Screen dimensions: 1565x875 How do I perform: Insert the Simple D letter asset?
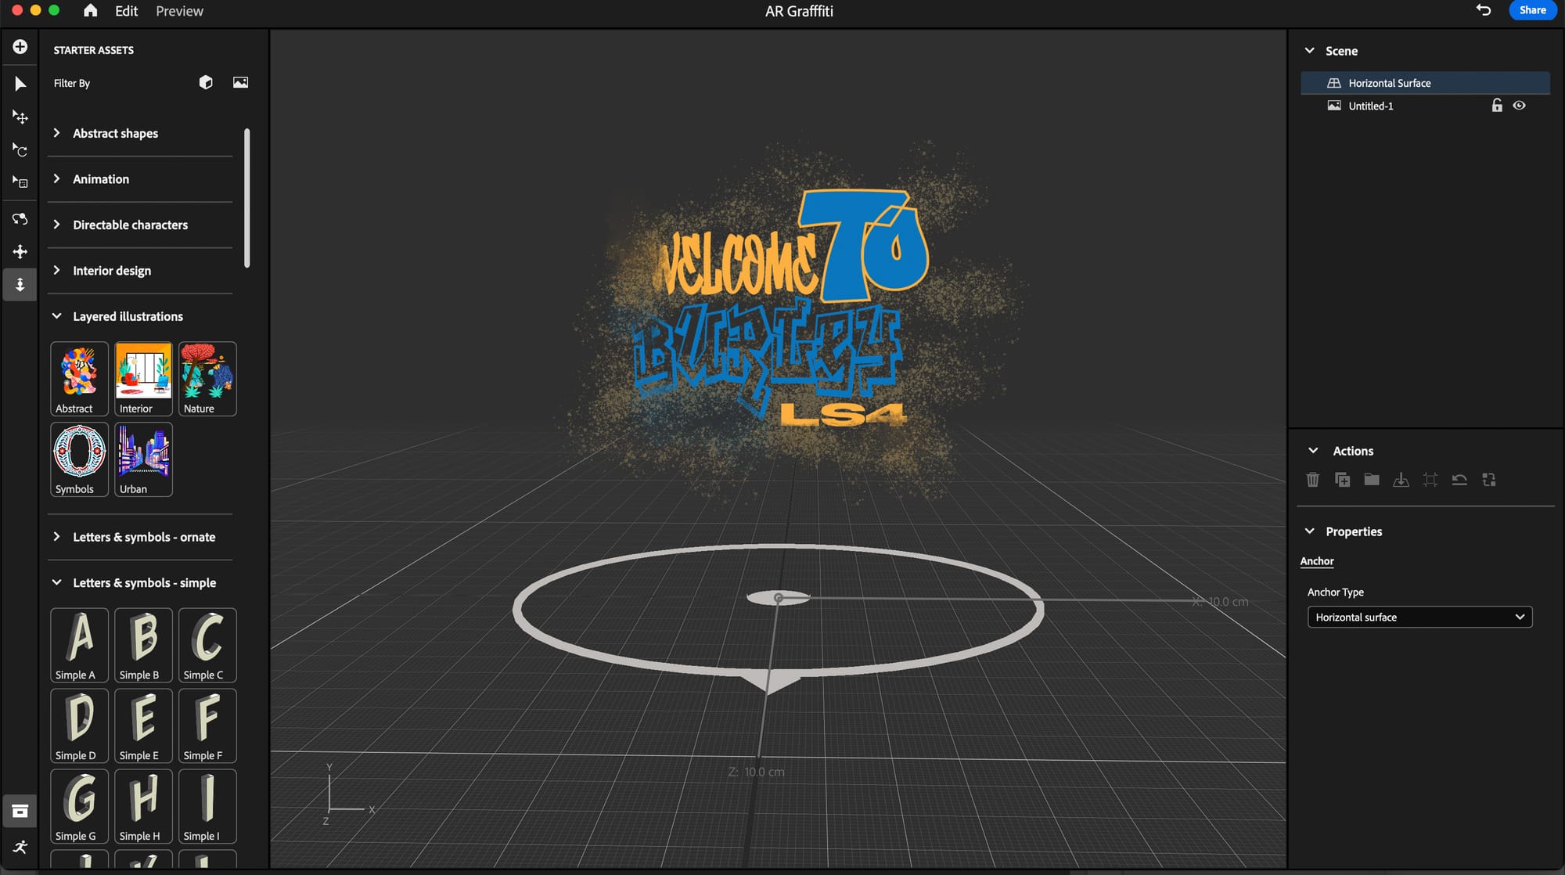pyautogui.click(x=79, y=726)
